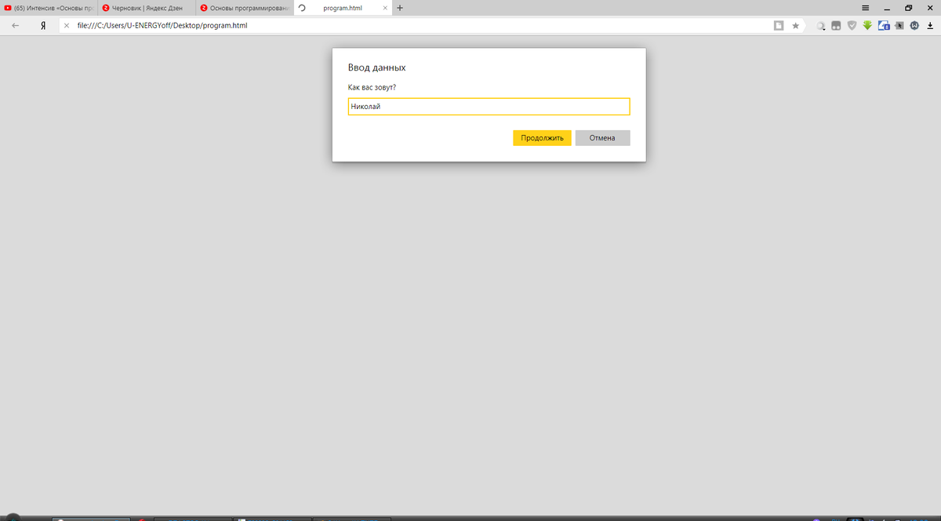Click the Ввод данных dialog title

(x=377, y=68)
